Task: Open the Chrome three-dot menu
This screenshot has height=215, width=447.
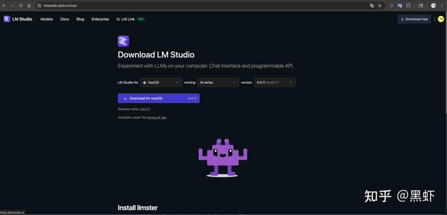Action: pos(442,6)
